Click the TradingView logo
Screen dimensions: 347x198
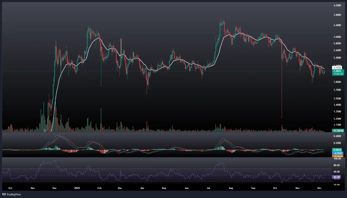click(x=10, y=194)
